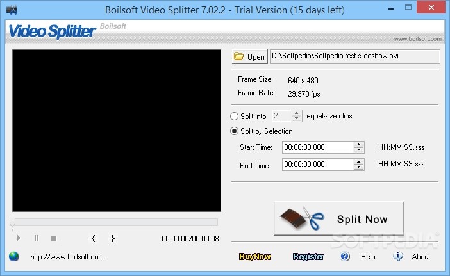Set end mark with right brace icon

pos(113,238)
